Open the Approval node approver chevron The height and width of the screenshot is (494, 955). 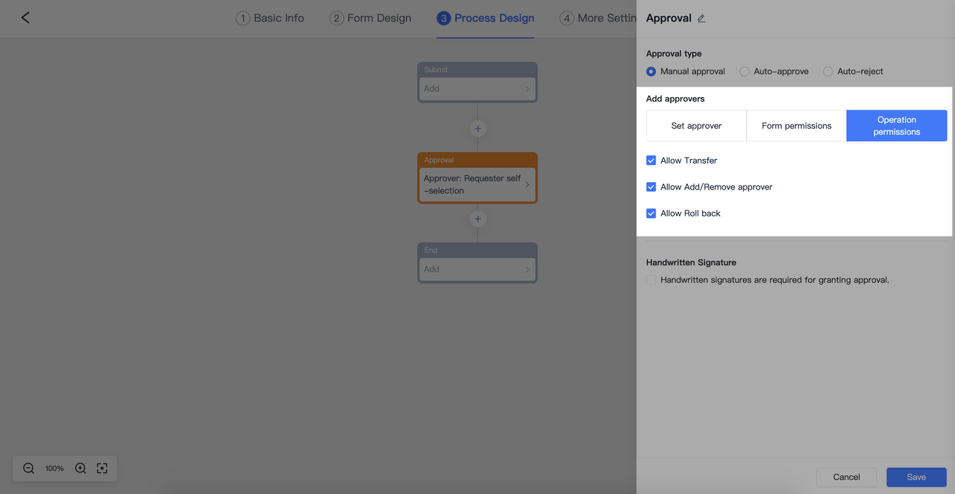pyautogui.click(x=527, y=184)
